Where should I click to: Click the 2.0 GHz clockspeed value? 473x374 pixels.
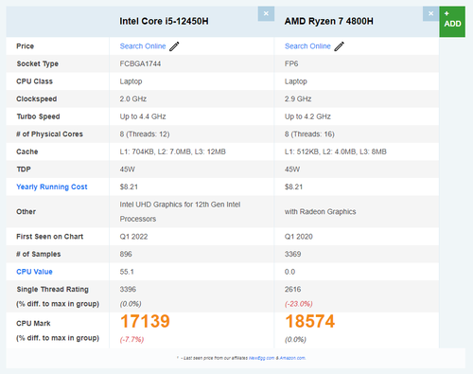pos(133,98)
